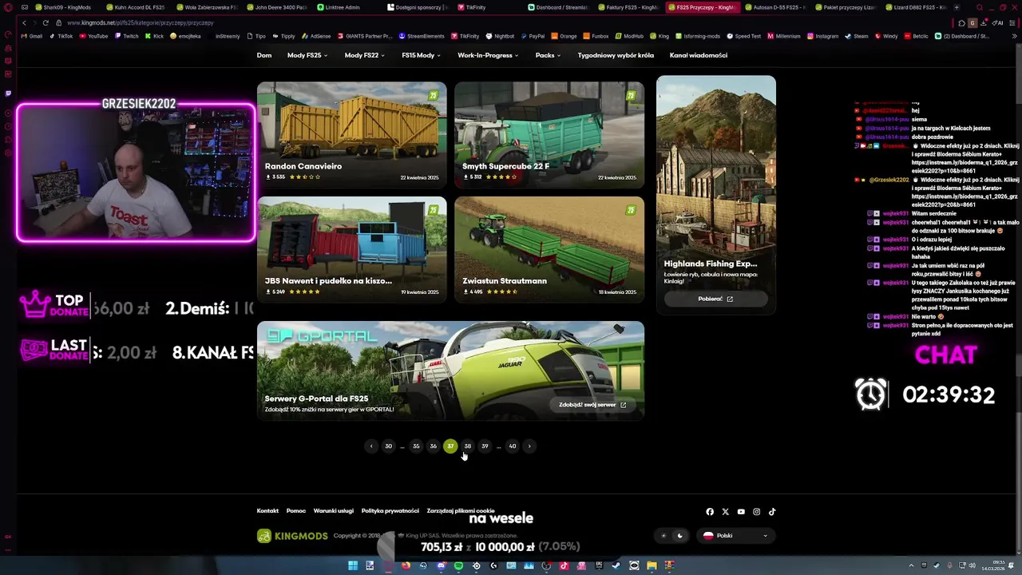Click green badge on Smyth Supercube card

(631, 96)
